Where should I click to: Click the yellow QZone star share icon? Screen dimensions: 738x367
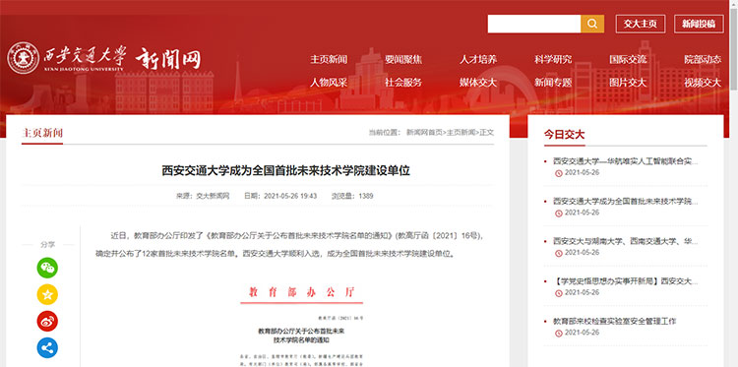point(47,294)
